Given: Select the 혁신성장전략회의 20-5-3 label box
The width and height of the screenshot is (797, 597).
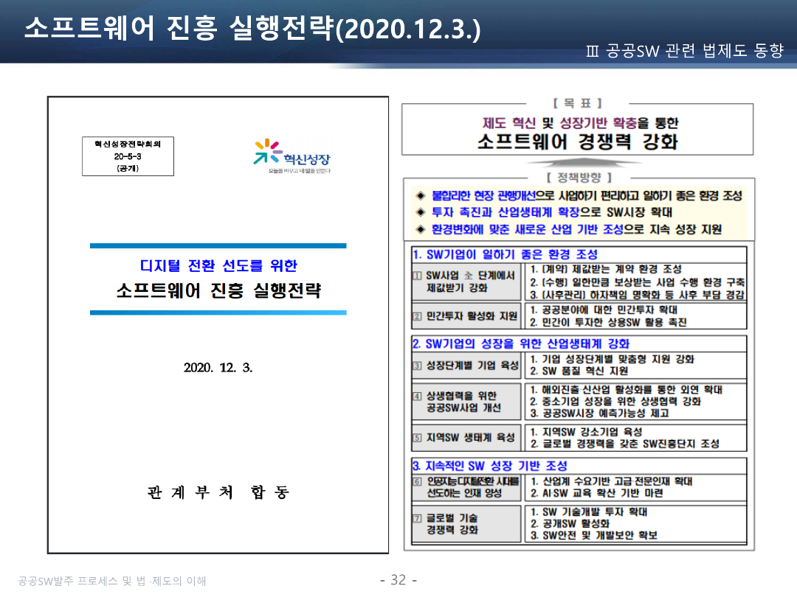Looking at the screenshot, I should (x=128, y=156).
